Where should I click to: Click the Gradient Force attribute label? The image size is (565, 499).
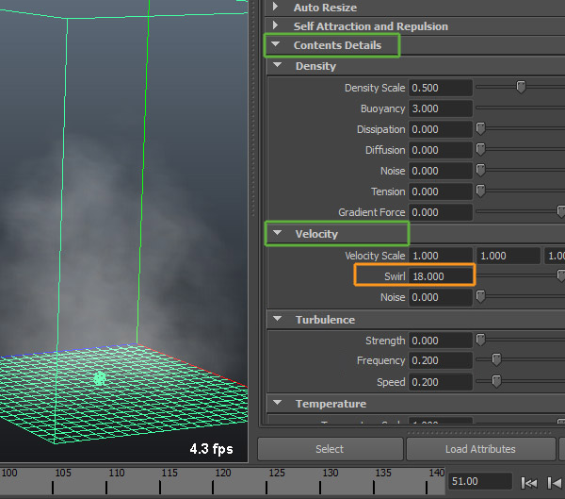coord(372,212)
